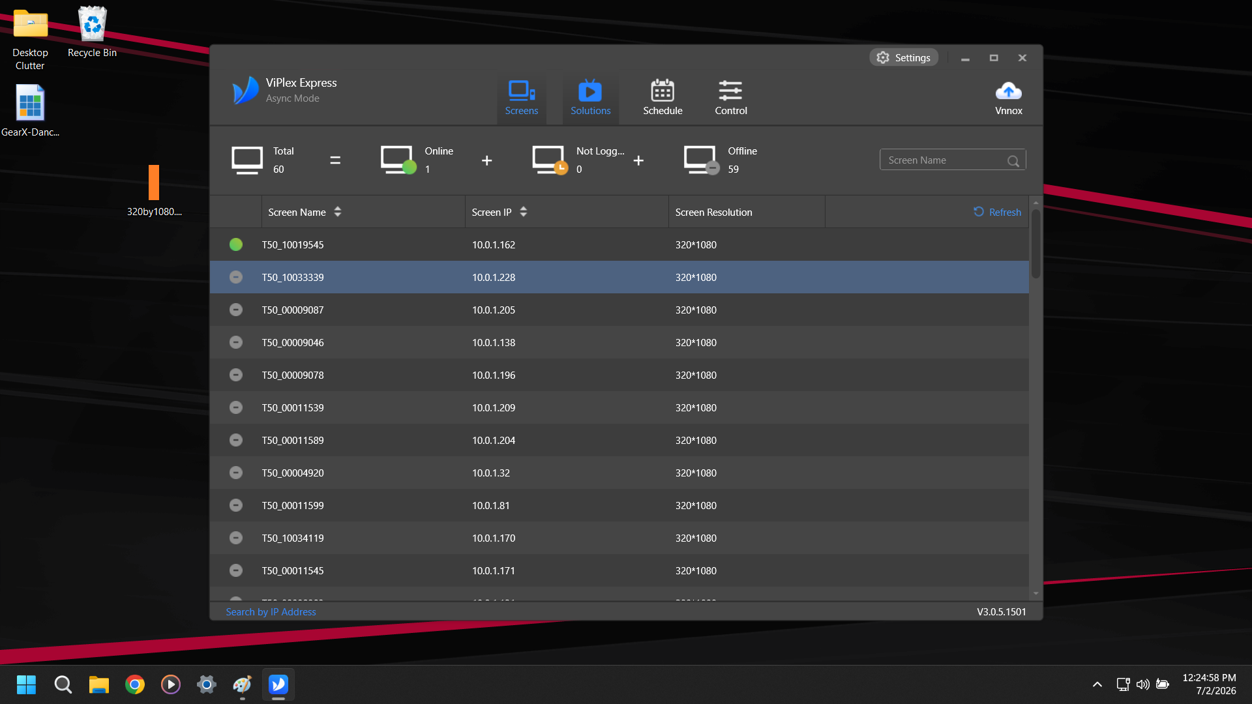Viewport: 1252px width, 704px height.
Task: Sort by Screen Name column arrows
Action: pos(338,212)
